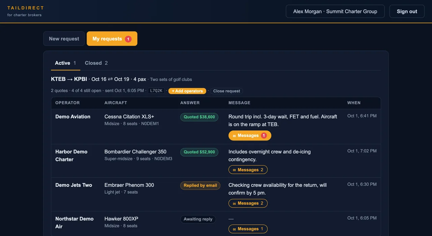
Task: Click the Close request button
Action: pos(226,91)
